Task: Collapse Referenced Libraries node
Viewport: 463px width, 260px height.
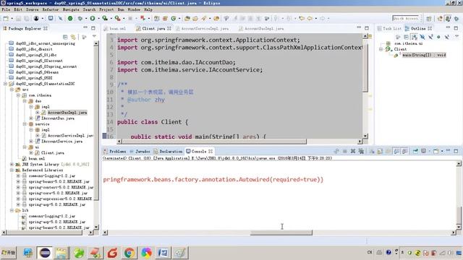Action: point(12,170)
